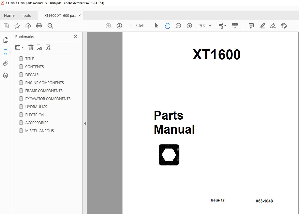Image resolution: width=299 pixels, height=214 pixels.
Task: Add file to starred with star icon
Action: click(17, 26)
